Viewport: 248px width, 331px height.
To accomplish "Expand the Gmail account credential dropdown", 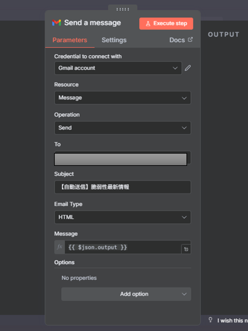I will [x=118, y=68].
